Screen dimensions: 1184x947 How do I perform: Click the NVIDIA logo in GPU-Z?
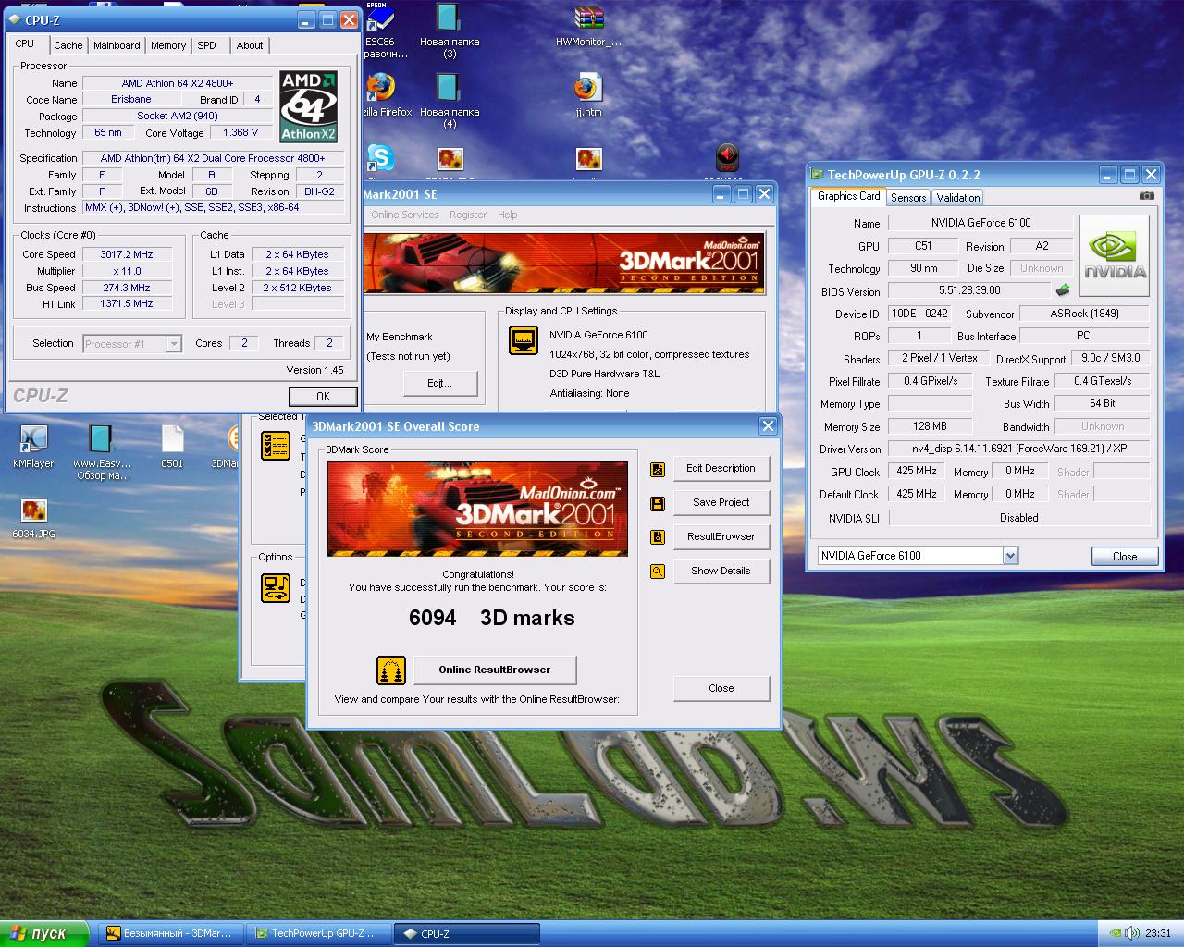pyautogui.click(x=1115, y=256)
